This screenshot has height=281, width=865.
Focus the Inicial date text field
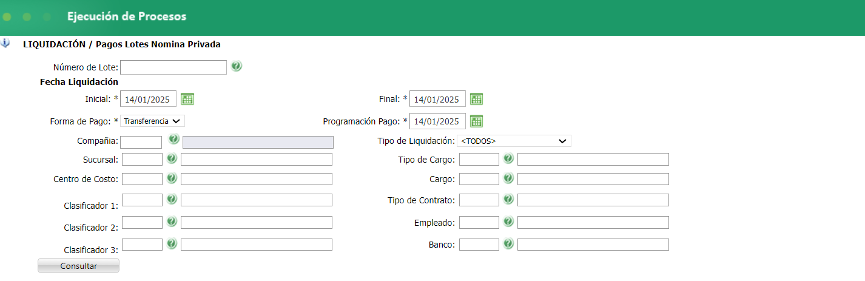[149, 99]
